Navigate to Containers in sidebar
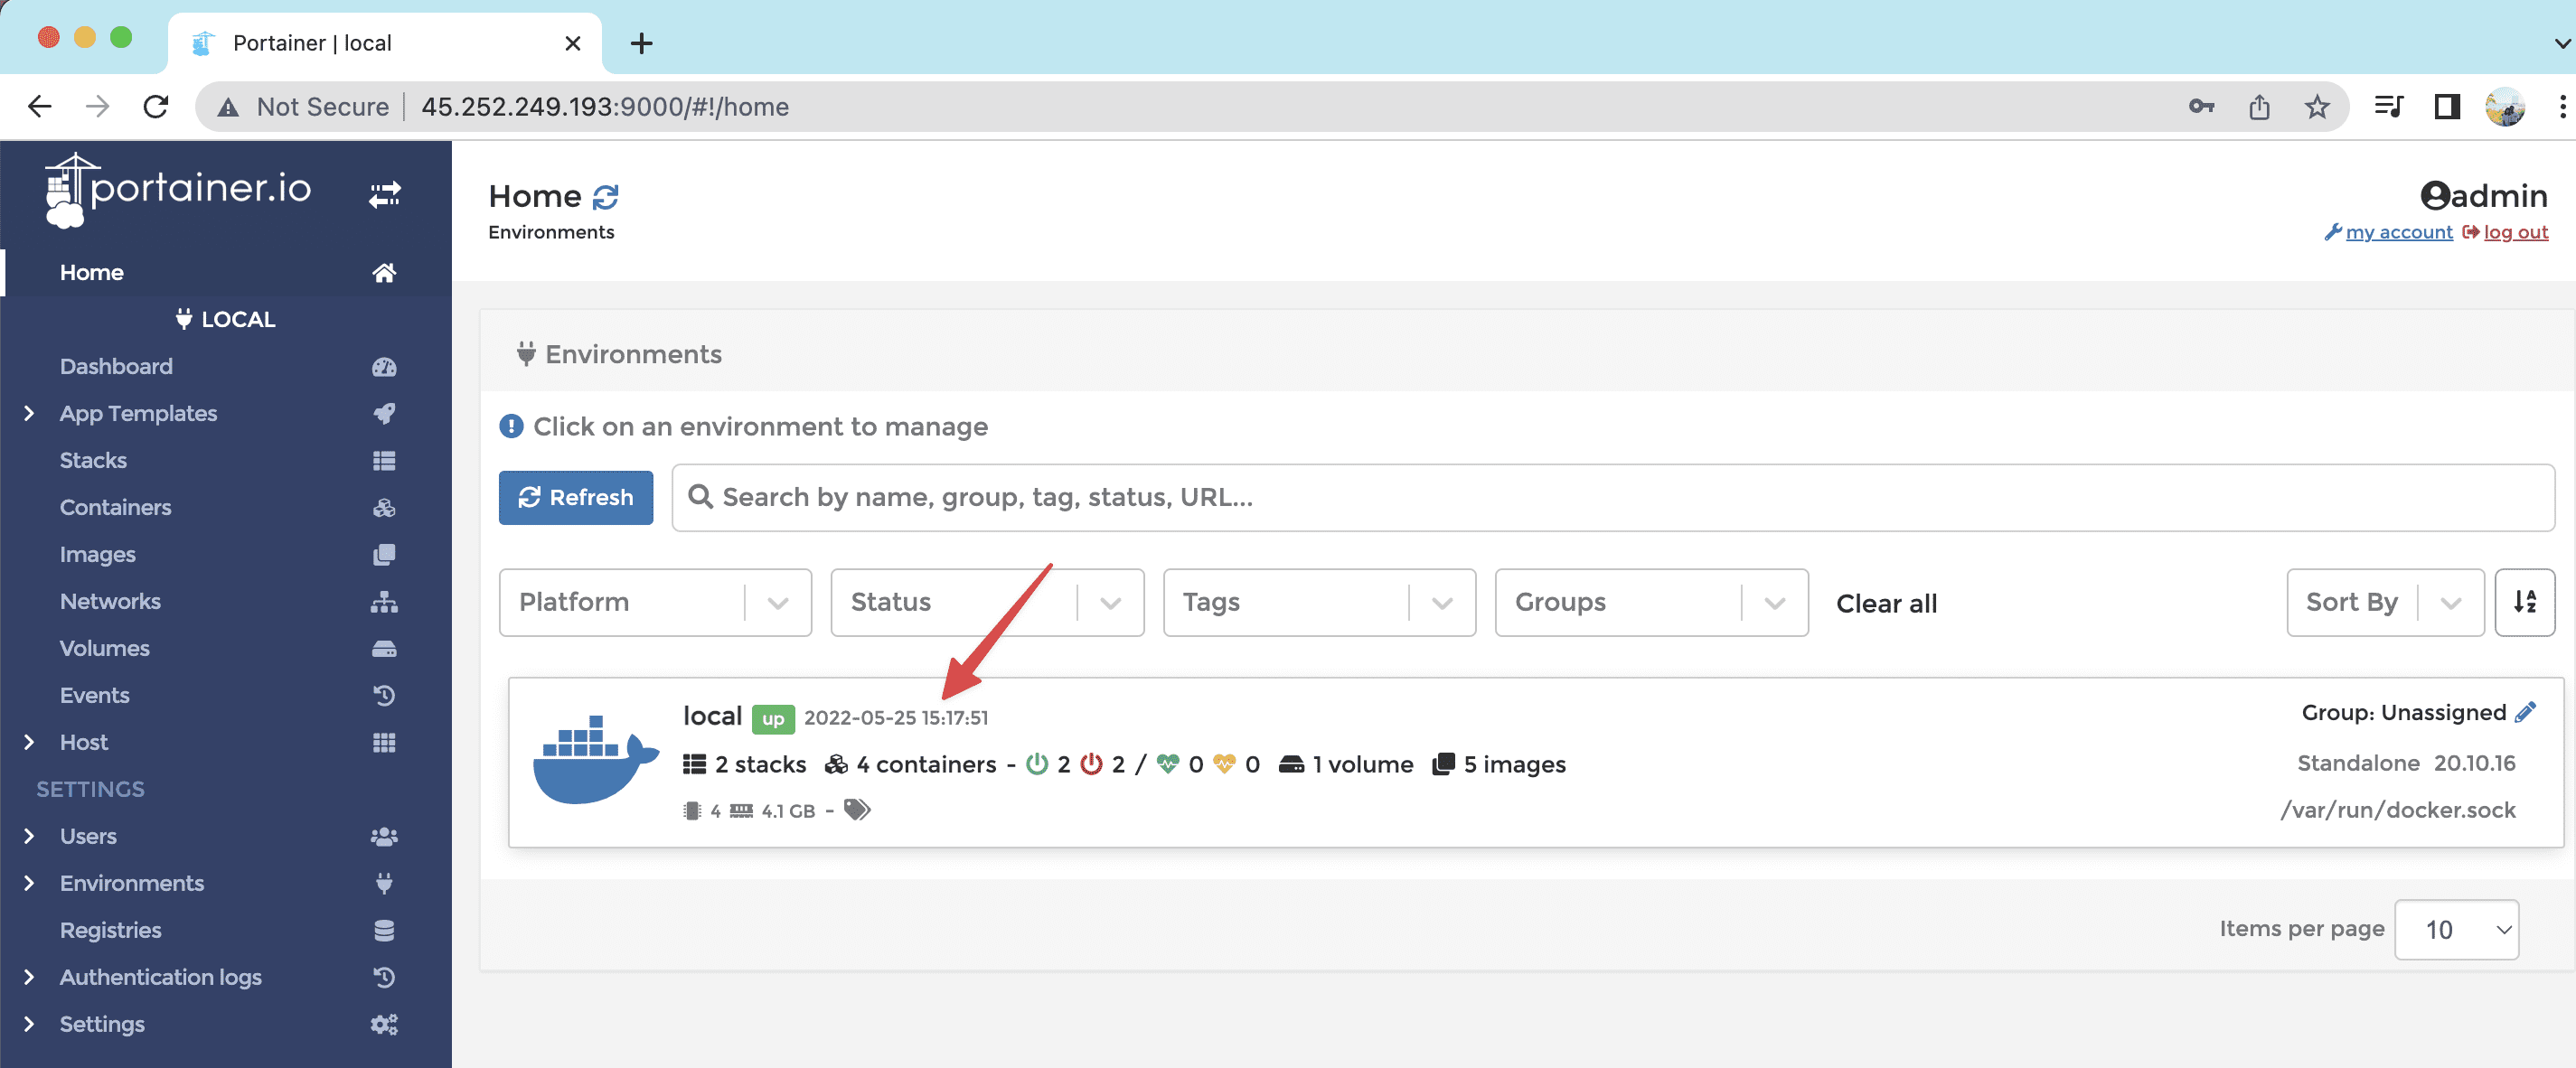The width and height of the screenshot is (2576, 1068). 115,506
